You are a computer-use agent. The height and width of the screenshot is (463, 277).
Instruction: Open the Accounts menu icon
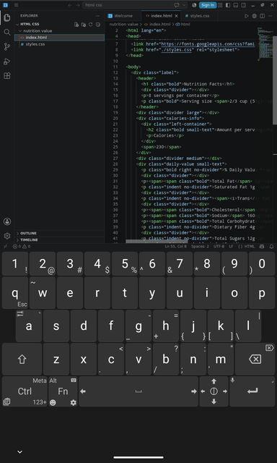7,221
